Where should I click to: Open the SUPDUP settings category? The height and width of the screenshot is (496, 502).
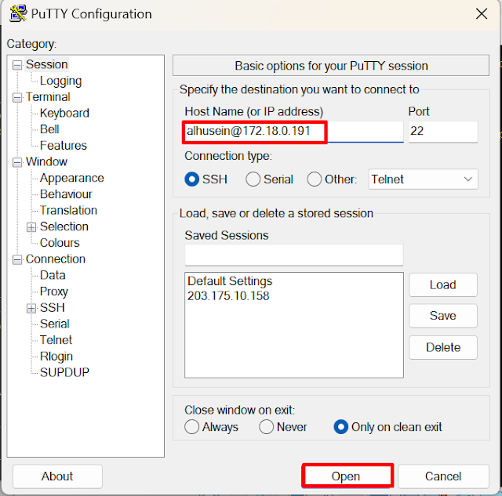tap(64, 372)
